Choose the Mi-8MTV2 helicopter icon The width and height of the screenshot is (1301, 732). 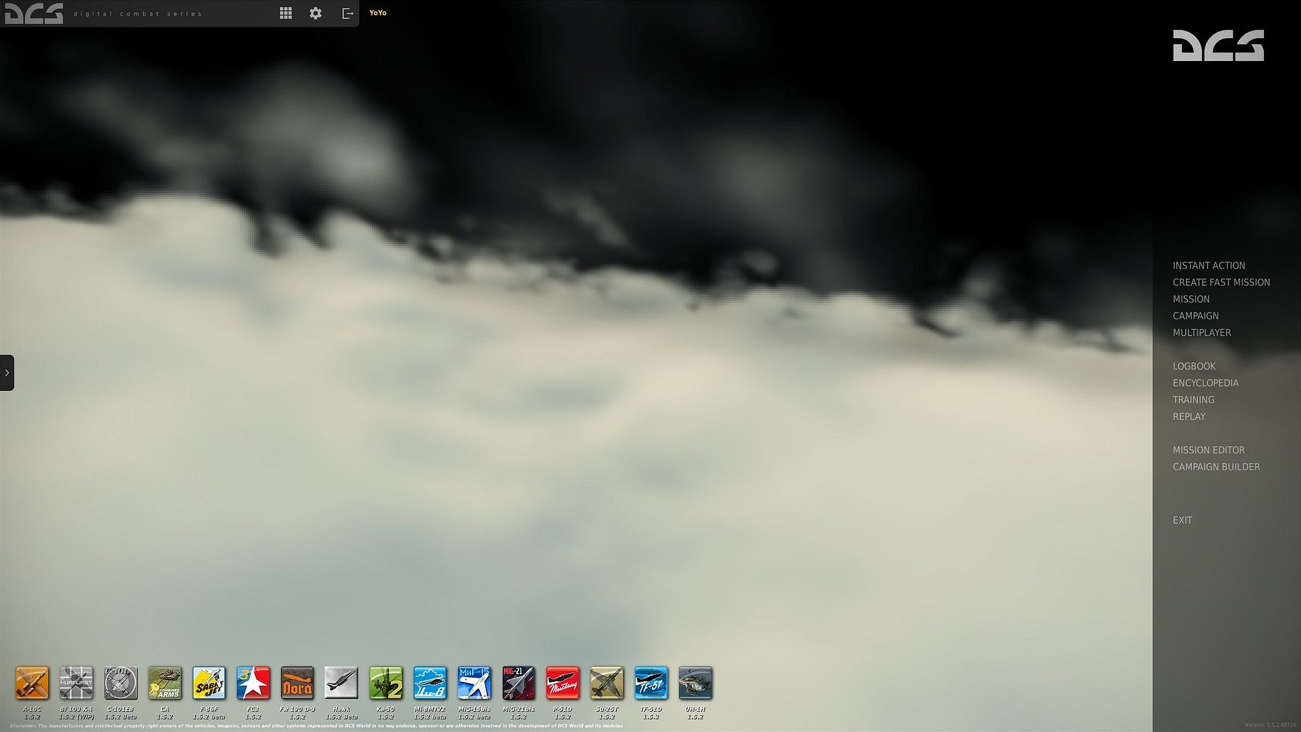point(430,683)
